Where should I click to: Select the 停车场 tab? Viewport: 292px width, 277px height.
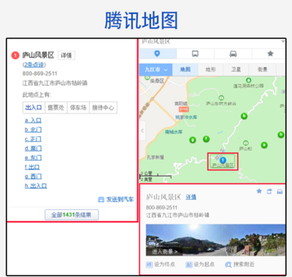(78, 108)
